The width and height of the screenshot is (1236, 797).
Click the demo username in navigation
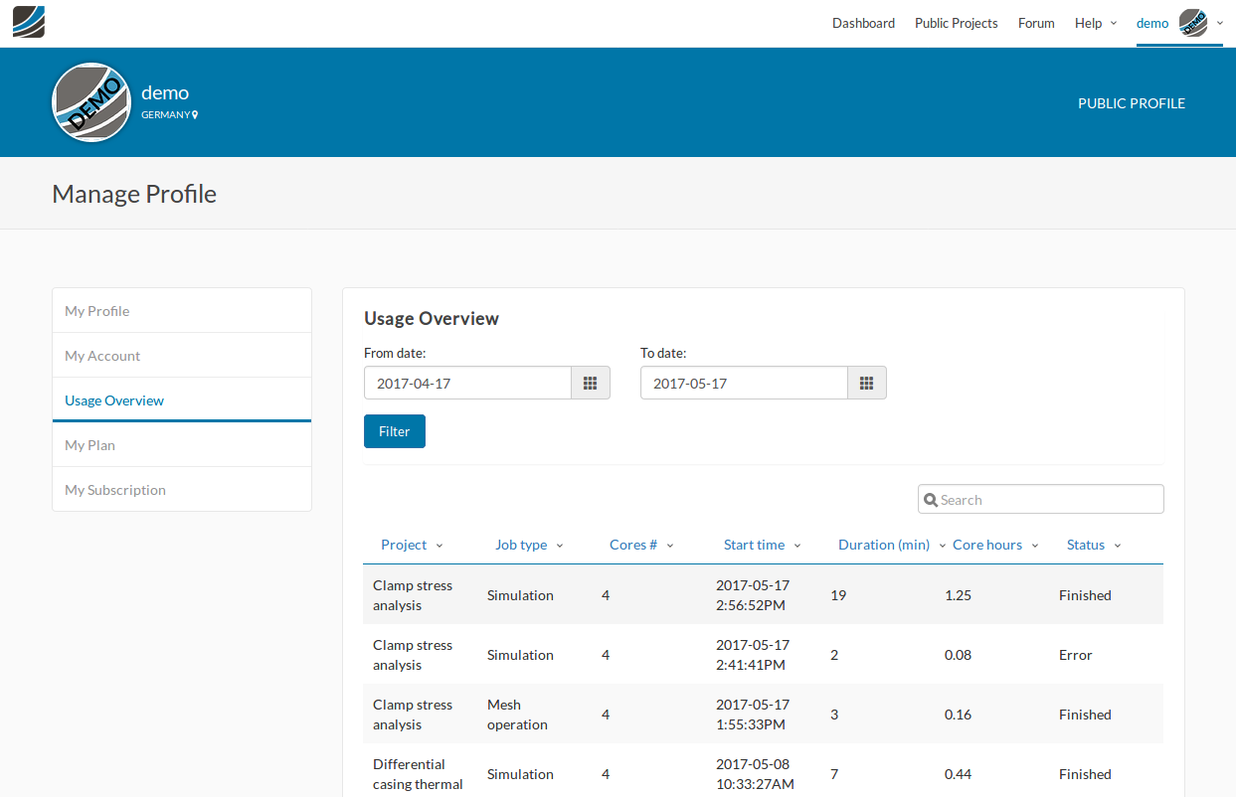click(1152, 23)
